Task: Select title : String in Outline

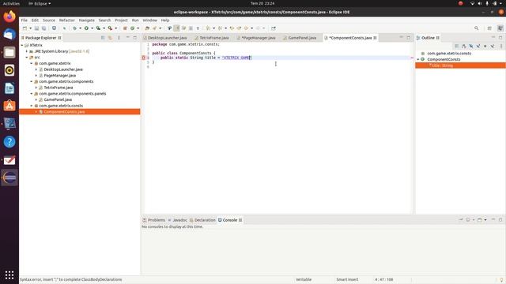Action: click(442, 65)
